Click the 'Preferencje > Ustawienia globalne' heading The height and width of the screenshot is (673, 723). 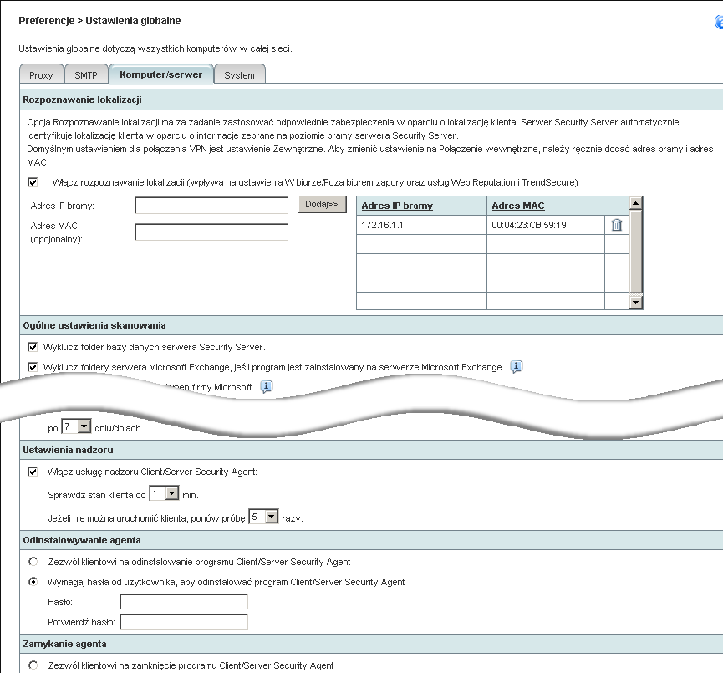click(99, 21)
